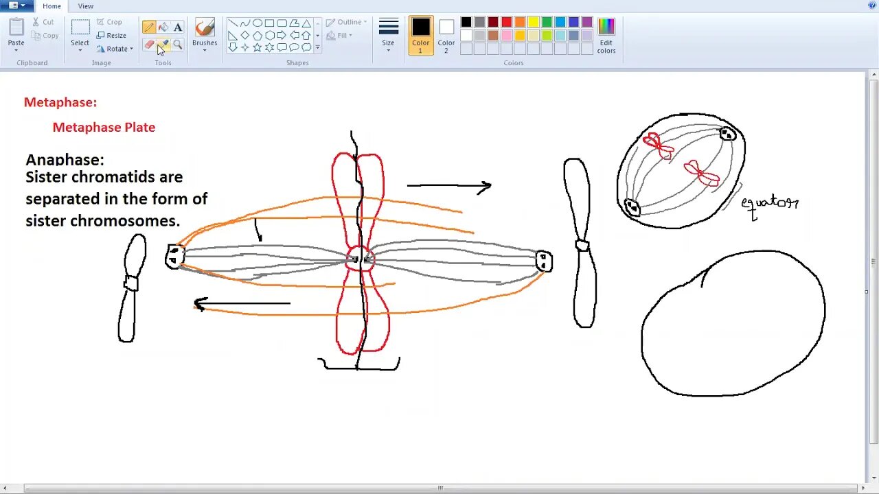Choose the Oval callout shape
This screenshot has height=494, width=879.
tap(295, 48)
